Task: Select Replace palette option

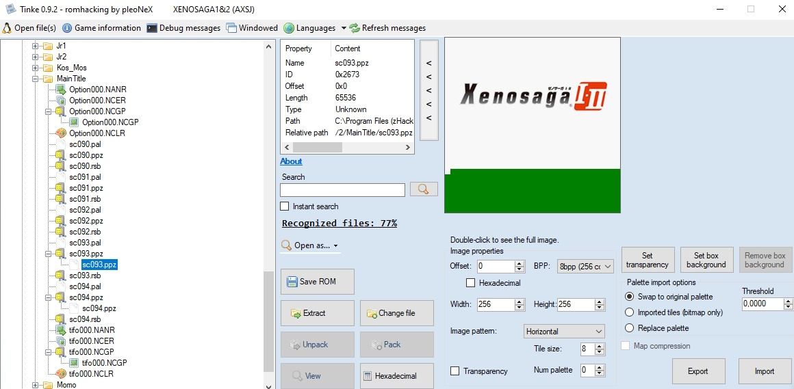Action: tap(630, 327)
